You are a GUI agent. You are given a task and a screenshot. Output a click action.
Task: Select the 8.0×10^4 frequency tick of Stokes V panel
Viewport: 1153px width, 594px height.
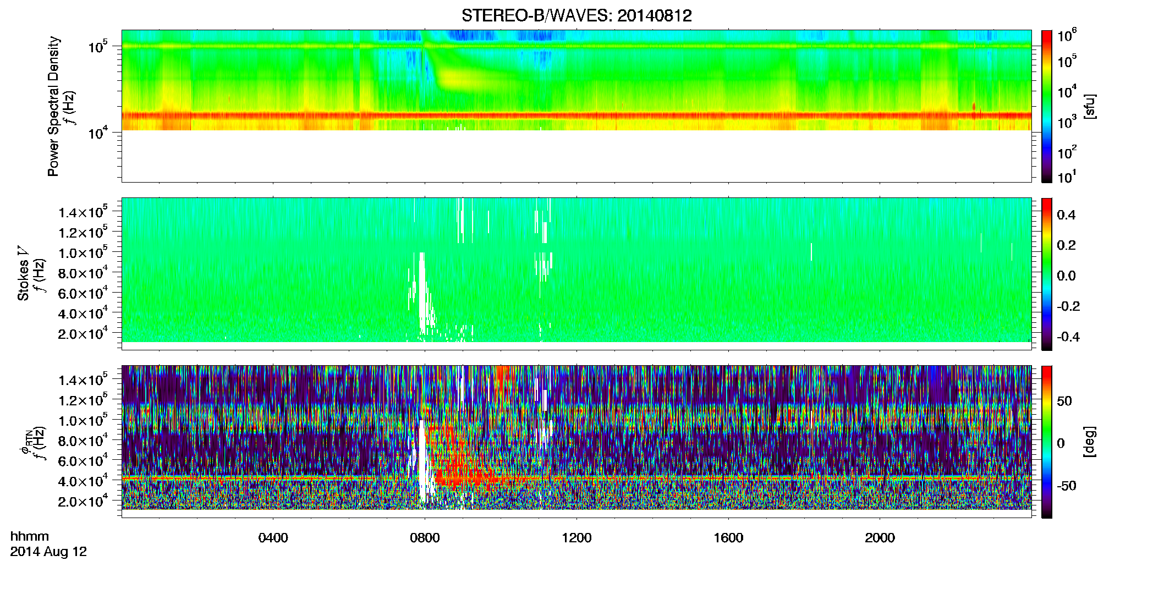coord(84,272)
